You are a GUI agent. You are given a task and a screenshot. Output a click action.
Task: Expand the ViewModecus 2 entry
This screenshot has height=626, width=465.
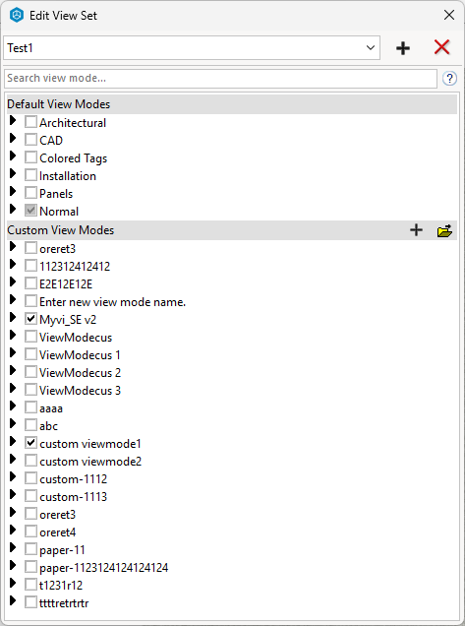coord(13,370)
